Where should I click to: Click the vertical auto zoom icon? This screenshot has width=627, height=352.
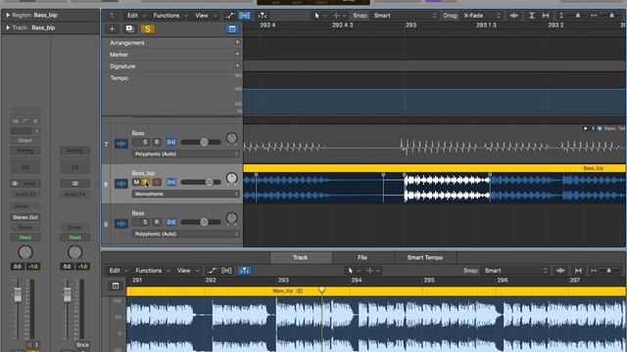coord(531,16)
